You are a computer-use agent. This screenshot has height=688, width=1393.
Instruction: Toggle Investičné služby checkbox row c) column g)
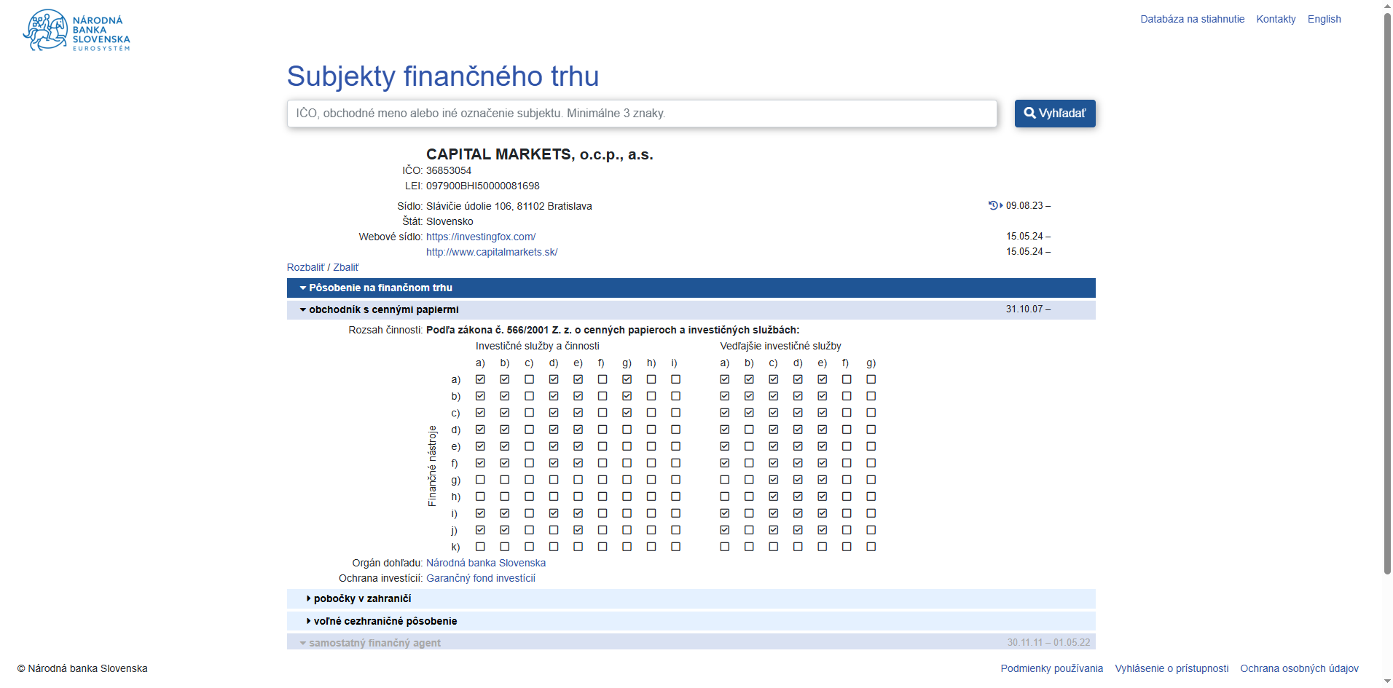point(627,413)
